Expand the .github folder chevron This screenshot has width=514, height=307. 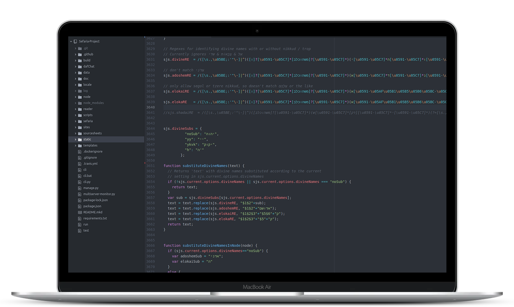[76, 55]
